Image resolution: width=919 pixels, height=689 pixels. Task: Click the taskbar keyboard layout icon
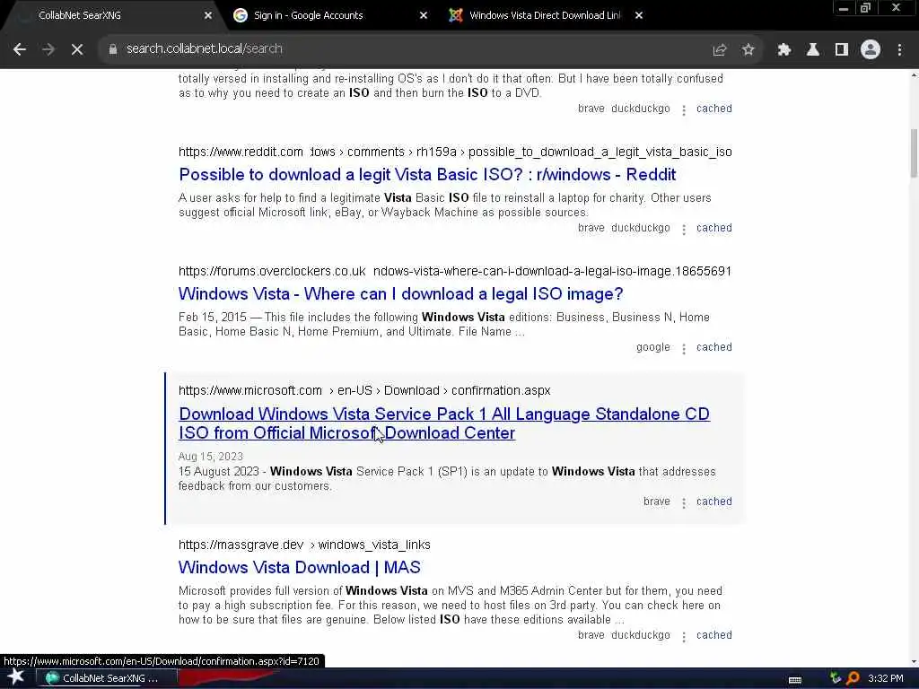pyautogui.click(x=795, y=680)
